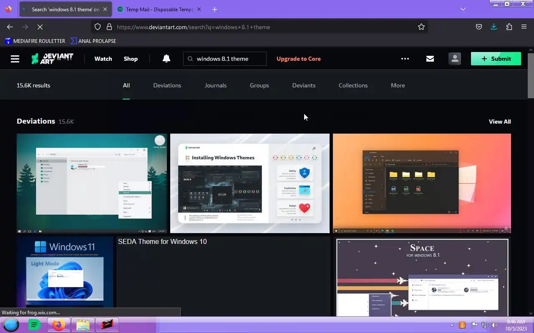
Task: Open the notifications bell
Action: tap(166, 59)
